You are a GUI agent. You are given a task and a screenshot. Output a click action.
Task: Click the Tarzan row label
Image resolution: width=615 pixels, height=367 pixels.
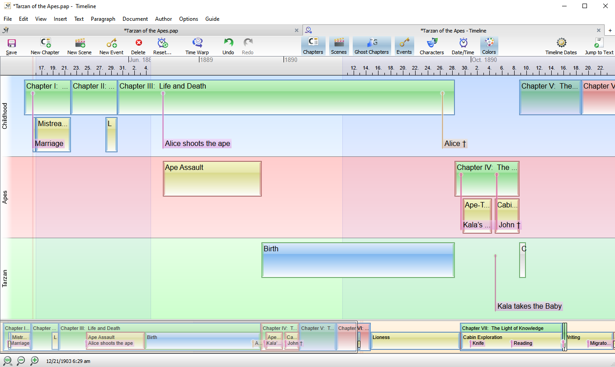point(5,278)
